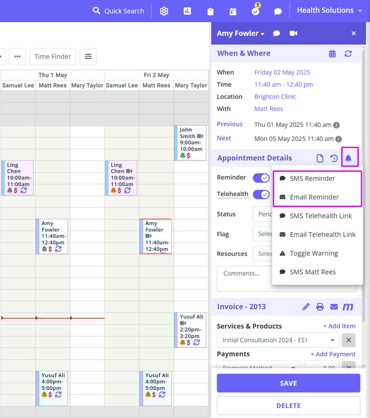
Task: Click the appointment history clock icon
Action: point(334,158)
